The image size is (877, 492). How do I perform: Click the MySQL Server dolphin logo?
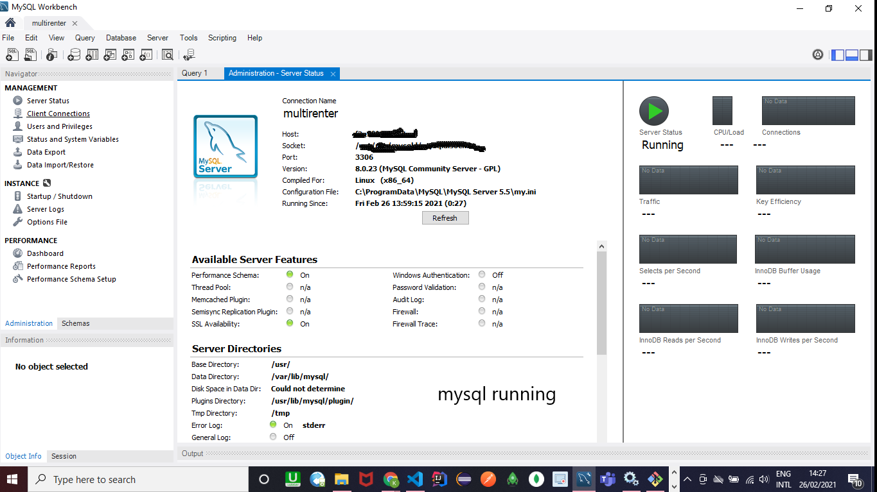click(x=226, y=146)
